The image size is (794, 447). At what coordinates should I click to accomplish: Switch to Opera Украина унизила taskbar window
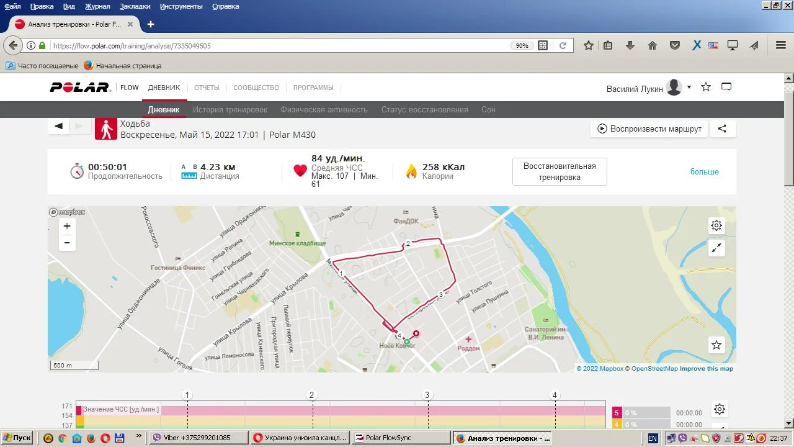click(300, 438)
